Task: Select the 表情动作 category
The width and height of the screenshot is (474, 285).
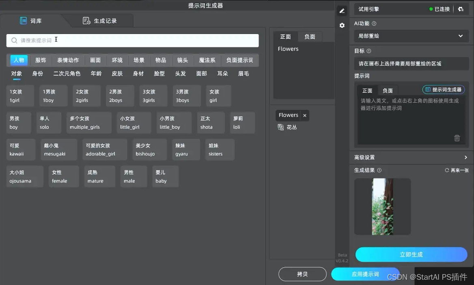Action: [68, 60]
